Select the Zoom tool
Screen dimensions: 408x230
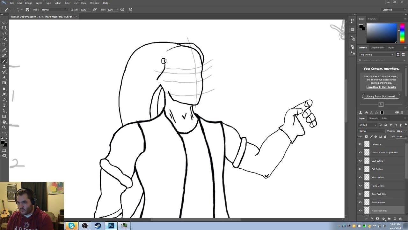pos(4,127)
